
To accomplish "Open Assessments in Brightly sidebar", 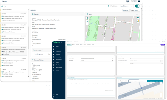I will [x=59, y=59].
